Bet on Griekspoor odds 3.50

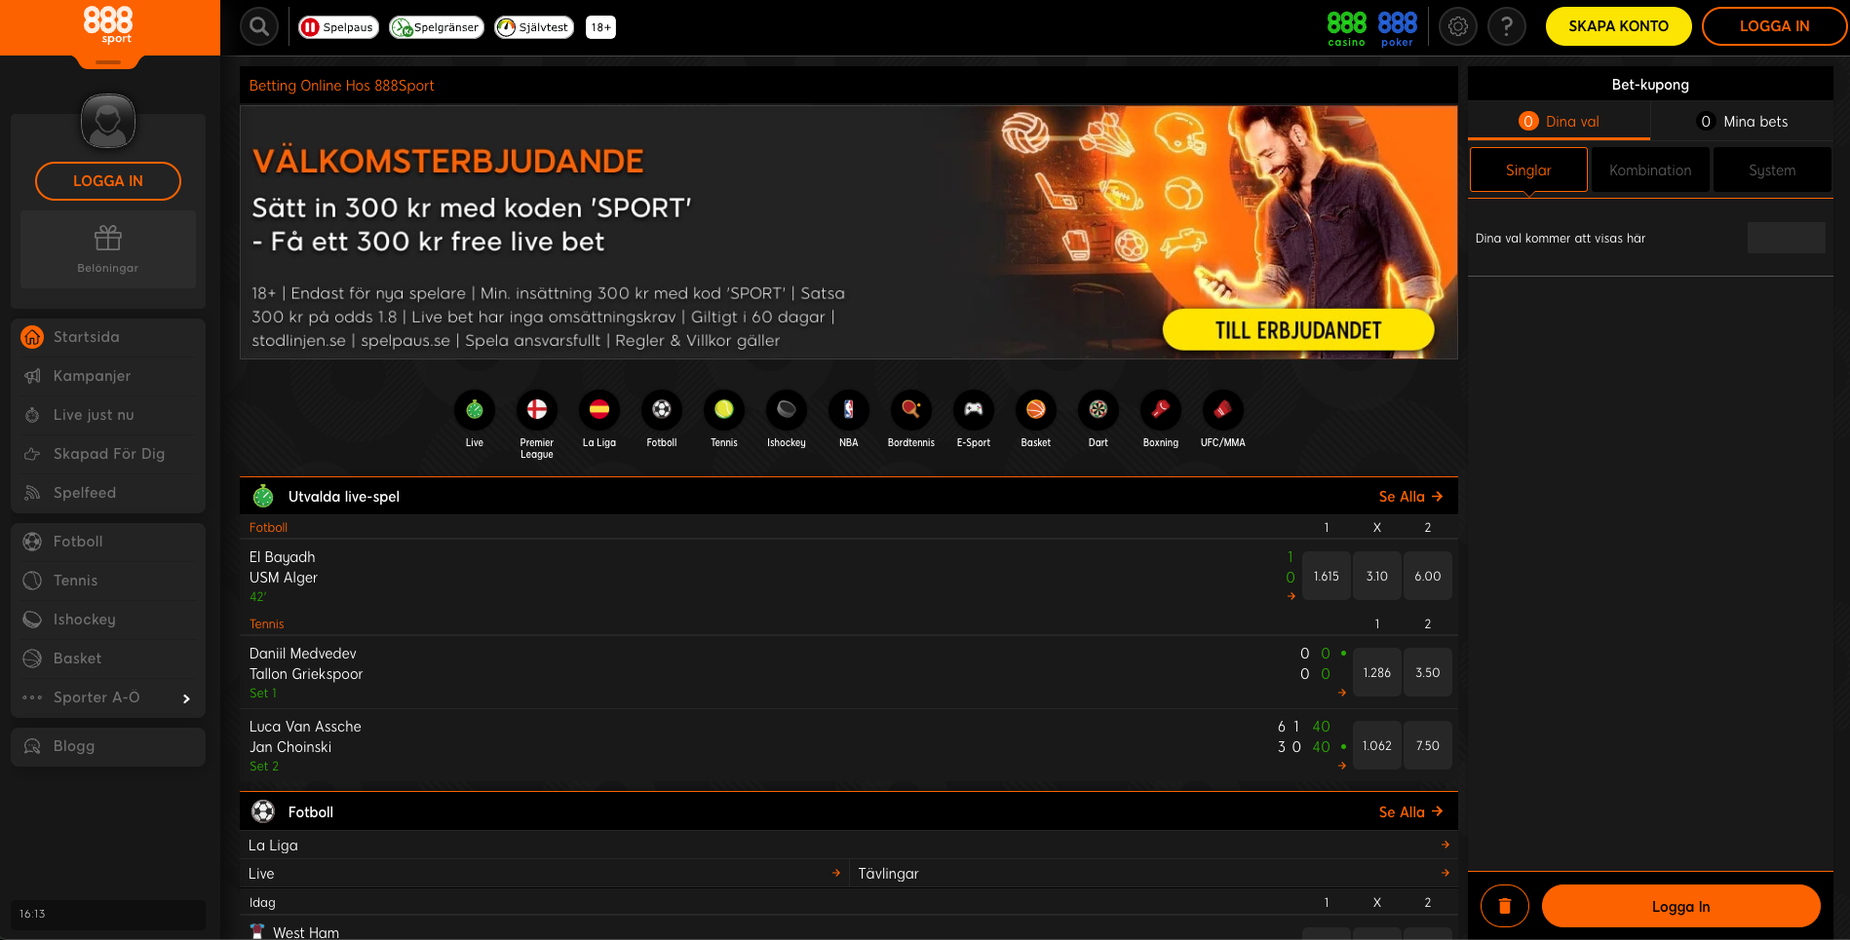(x=1428, y=672)
